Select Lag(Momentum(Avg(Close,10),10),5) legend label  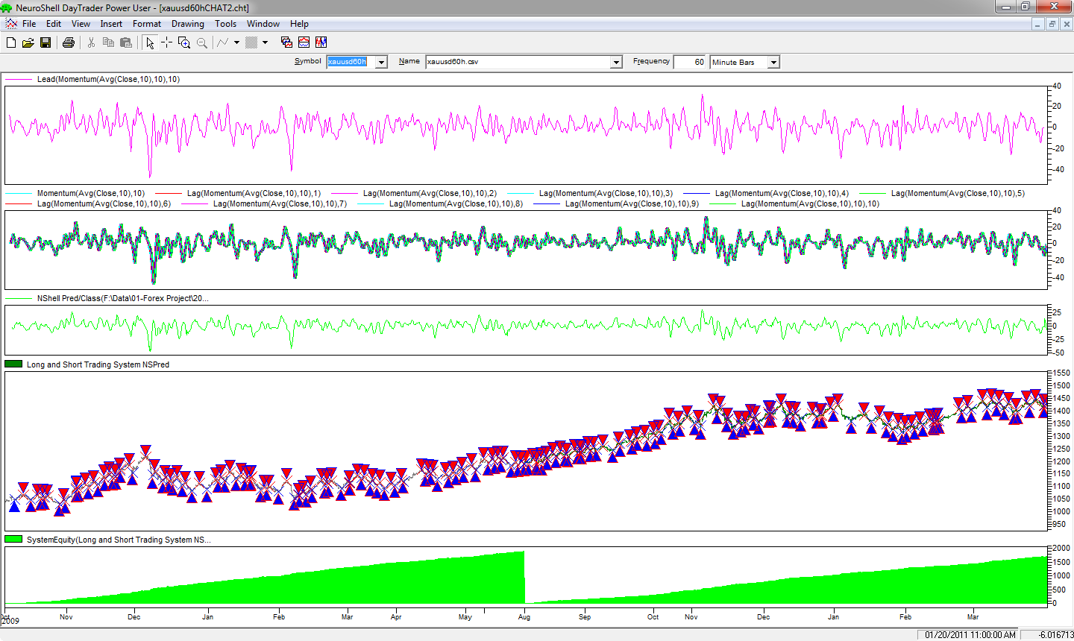coord(958,193)
